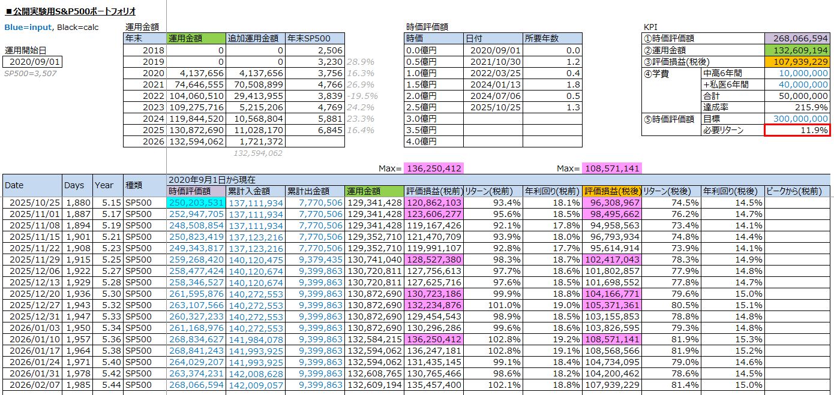Click the 運用開始日 cell below its label

point(32,62)
